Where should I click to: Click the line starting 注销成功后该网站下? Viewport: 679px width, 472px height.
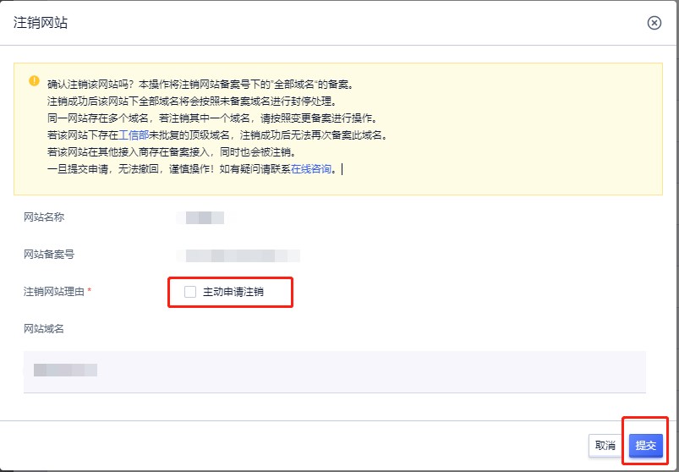click(192, 102)
